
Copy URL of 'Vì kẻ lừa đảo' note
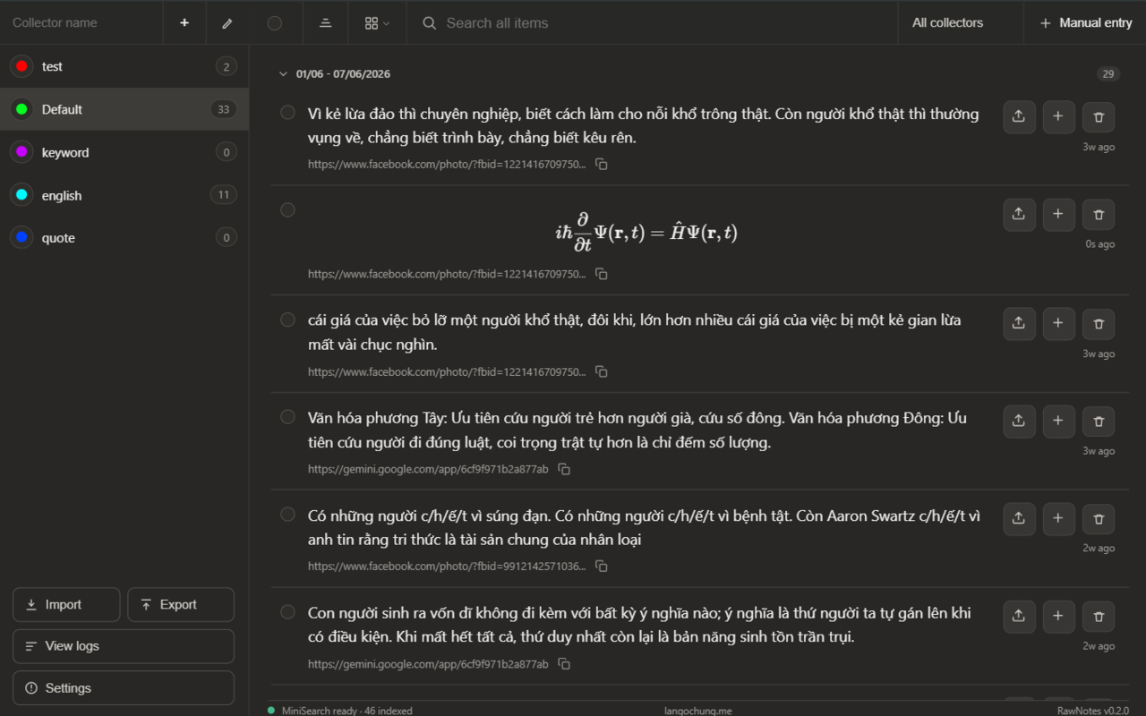pos(602,165)
